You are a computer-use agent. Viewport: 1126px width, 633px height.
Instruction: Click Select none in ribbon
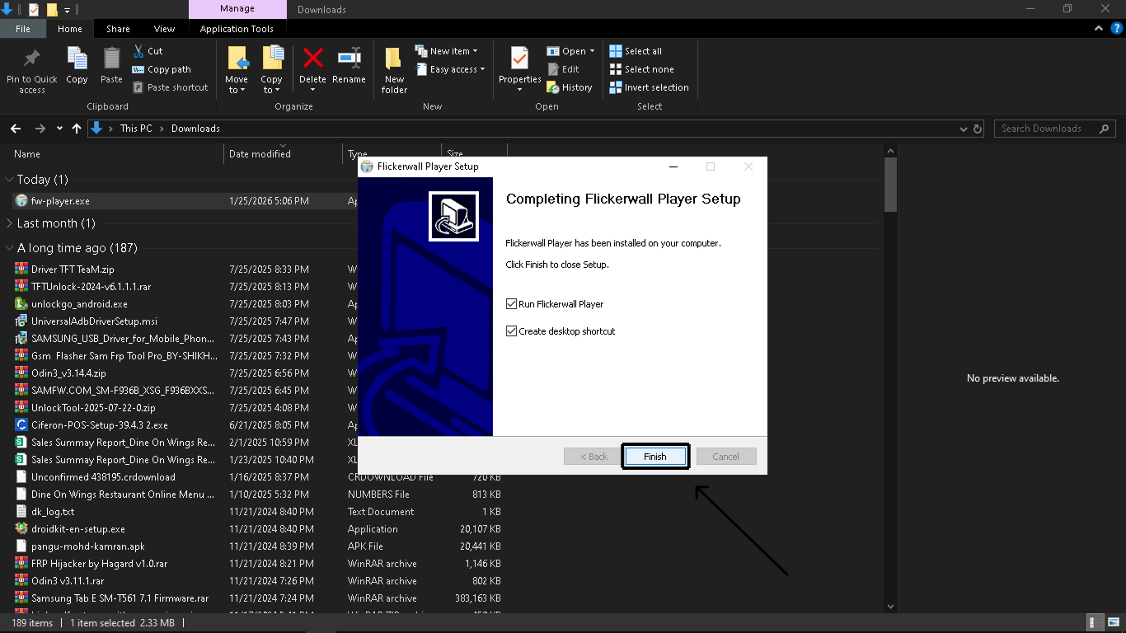641,69
